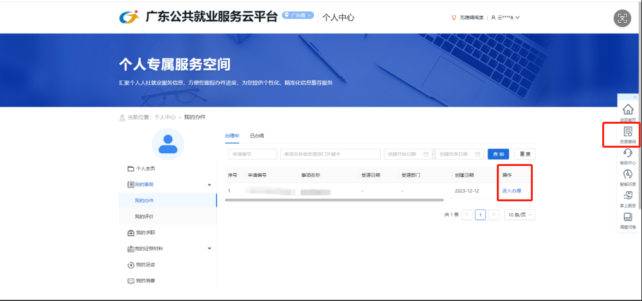Collapse the 我的事务 sidebar section
The image size is (642, 301).
pyautogui.click(x=209, y=184)
